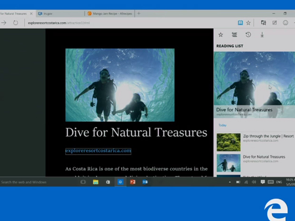This screenshot has height=221, width=295.
Task: Switch to Favorites section in Hub
Action: pos(221,35)
